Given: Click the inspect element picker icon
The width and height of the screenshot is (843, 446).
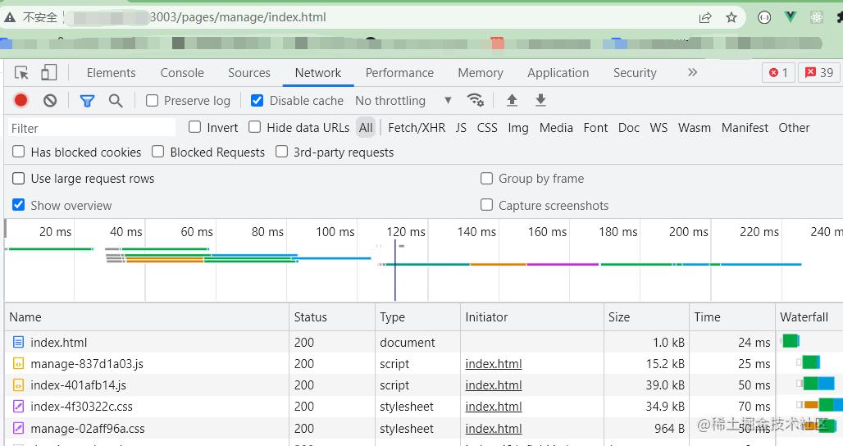Looking at the screenshot, I should tap(22, 73).
